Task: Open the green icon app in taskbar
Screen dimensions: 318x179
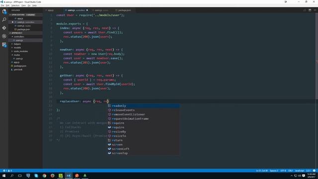Action: coord(61,176)
